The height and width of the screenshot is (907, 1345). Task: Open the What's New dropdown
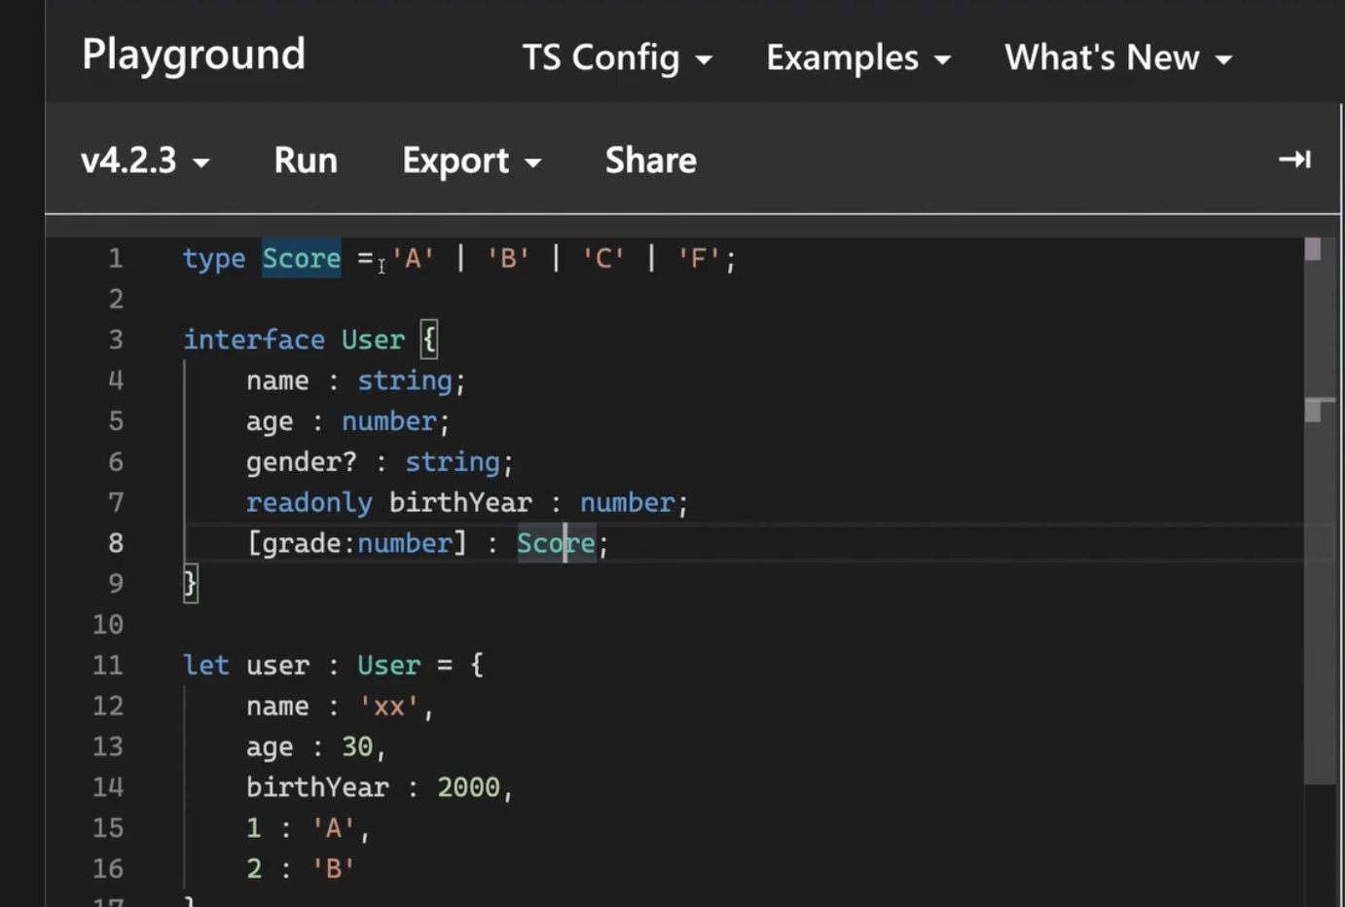click(1118, 58)
